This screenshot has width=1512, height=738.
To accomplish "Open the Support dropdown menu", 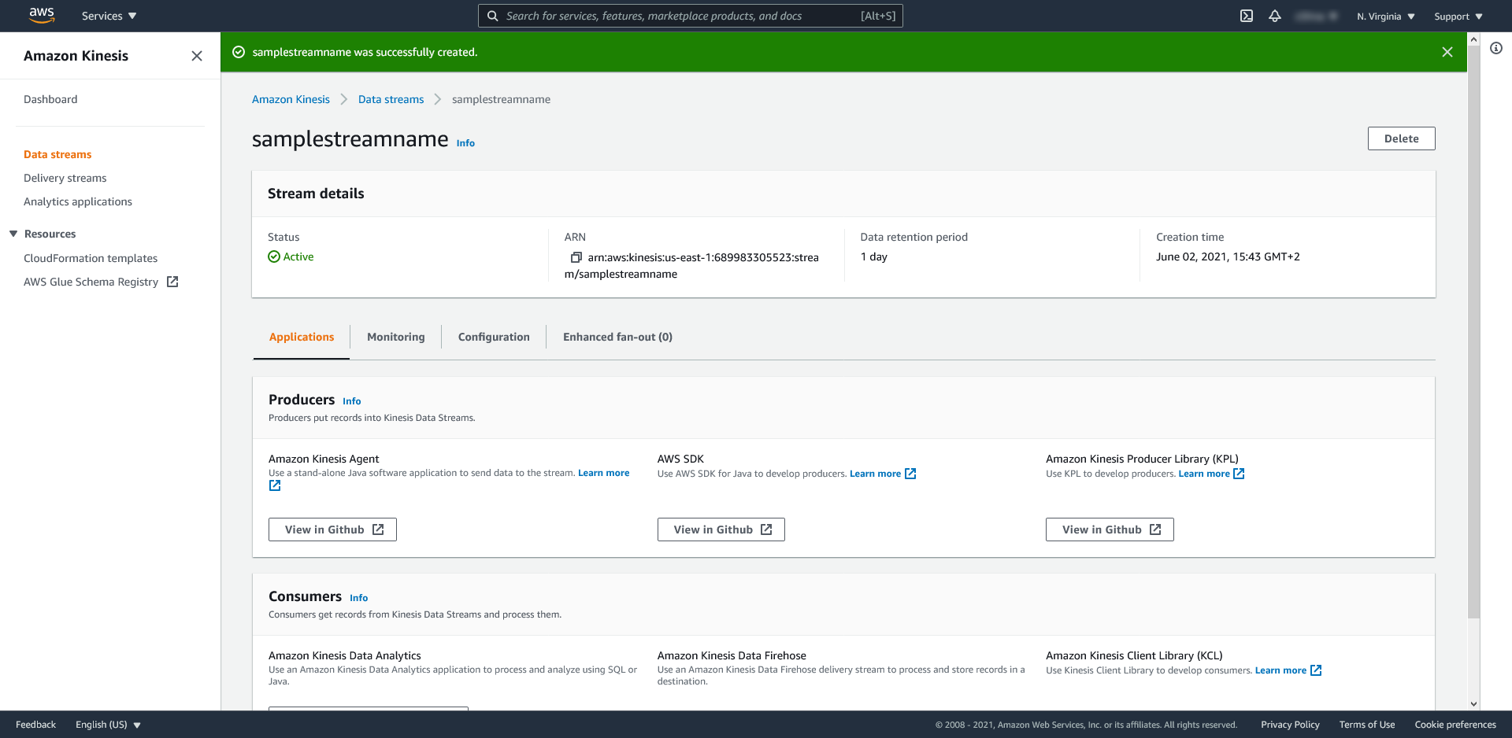I will [x=1458, y=17].
